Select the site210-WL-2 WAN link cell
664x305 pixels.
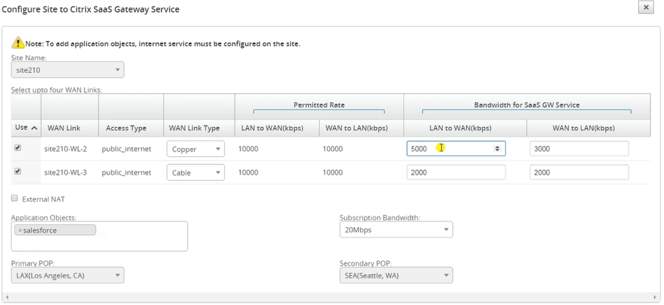pyautogui.click(x=66, y=149)
